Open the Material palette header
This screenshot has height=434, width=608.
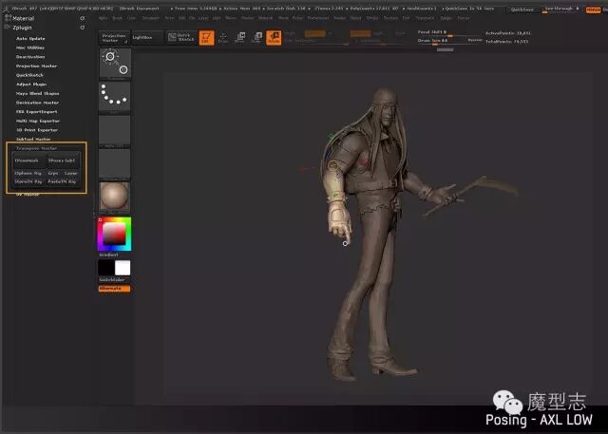click(23, 18)
